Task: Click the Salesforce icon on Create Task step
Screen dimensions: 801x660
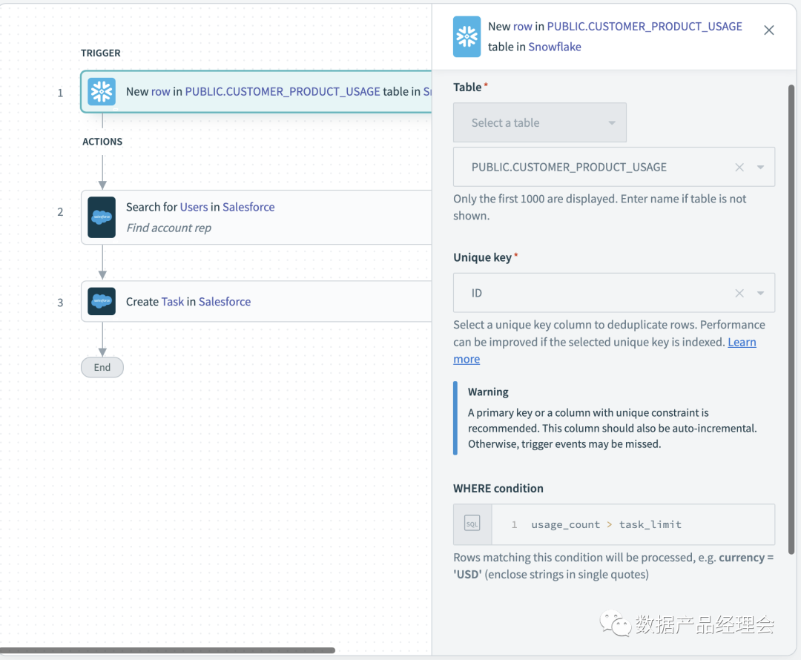Action: [101, 301]
